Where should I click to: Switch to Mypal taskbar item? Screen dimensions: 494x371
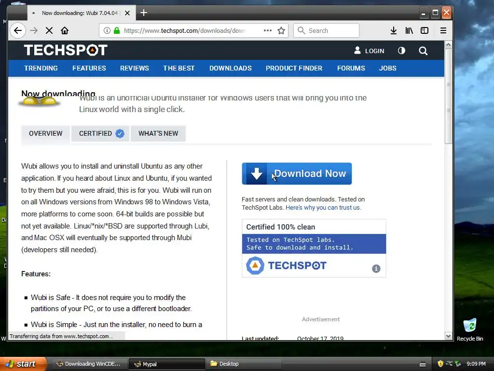166,364
